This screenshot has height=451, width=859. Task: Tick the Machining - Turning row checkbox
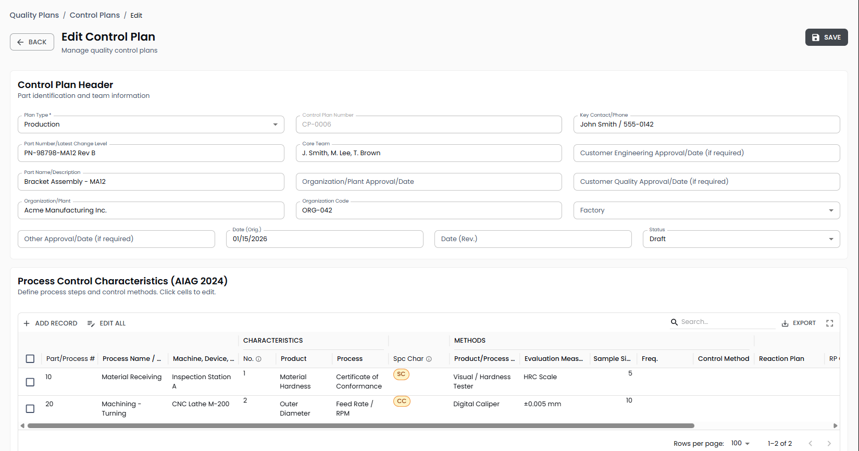(x=30, y=409)
